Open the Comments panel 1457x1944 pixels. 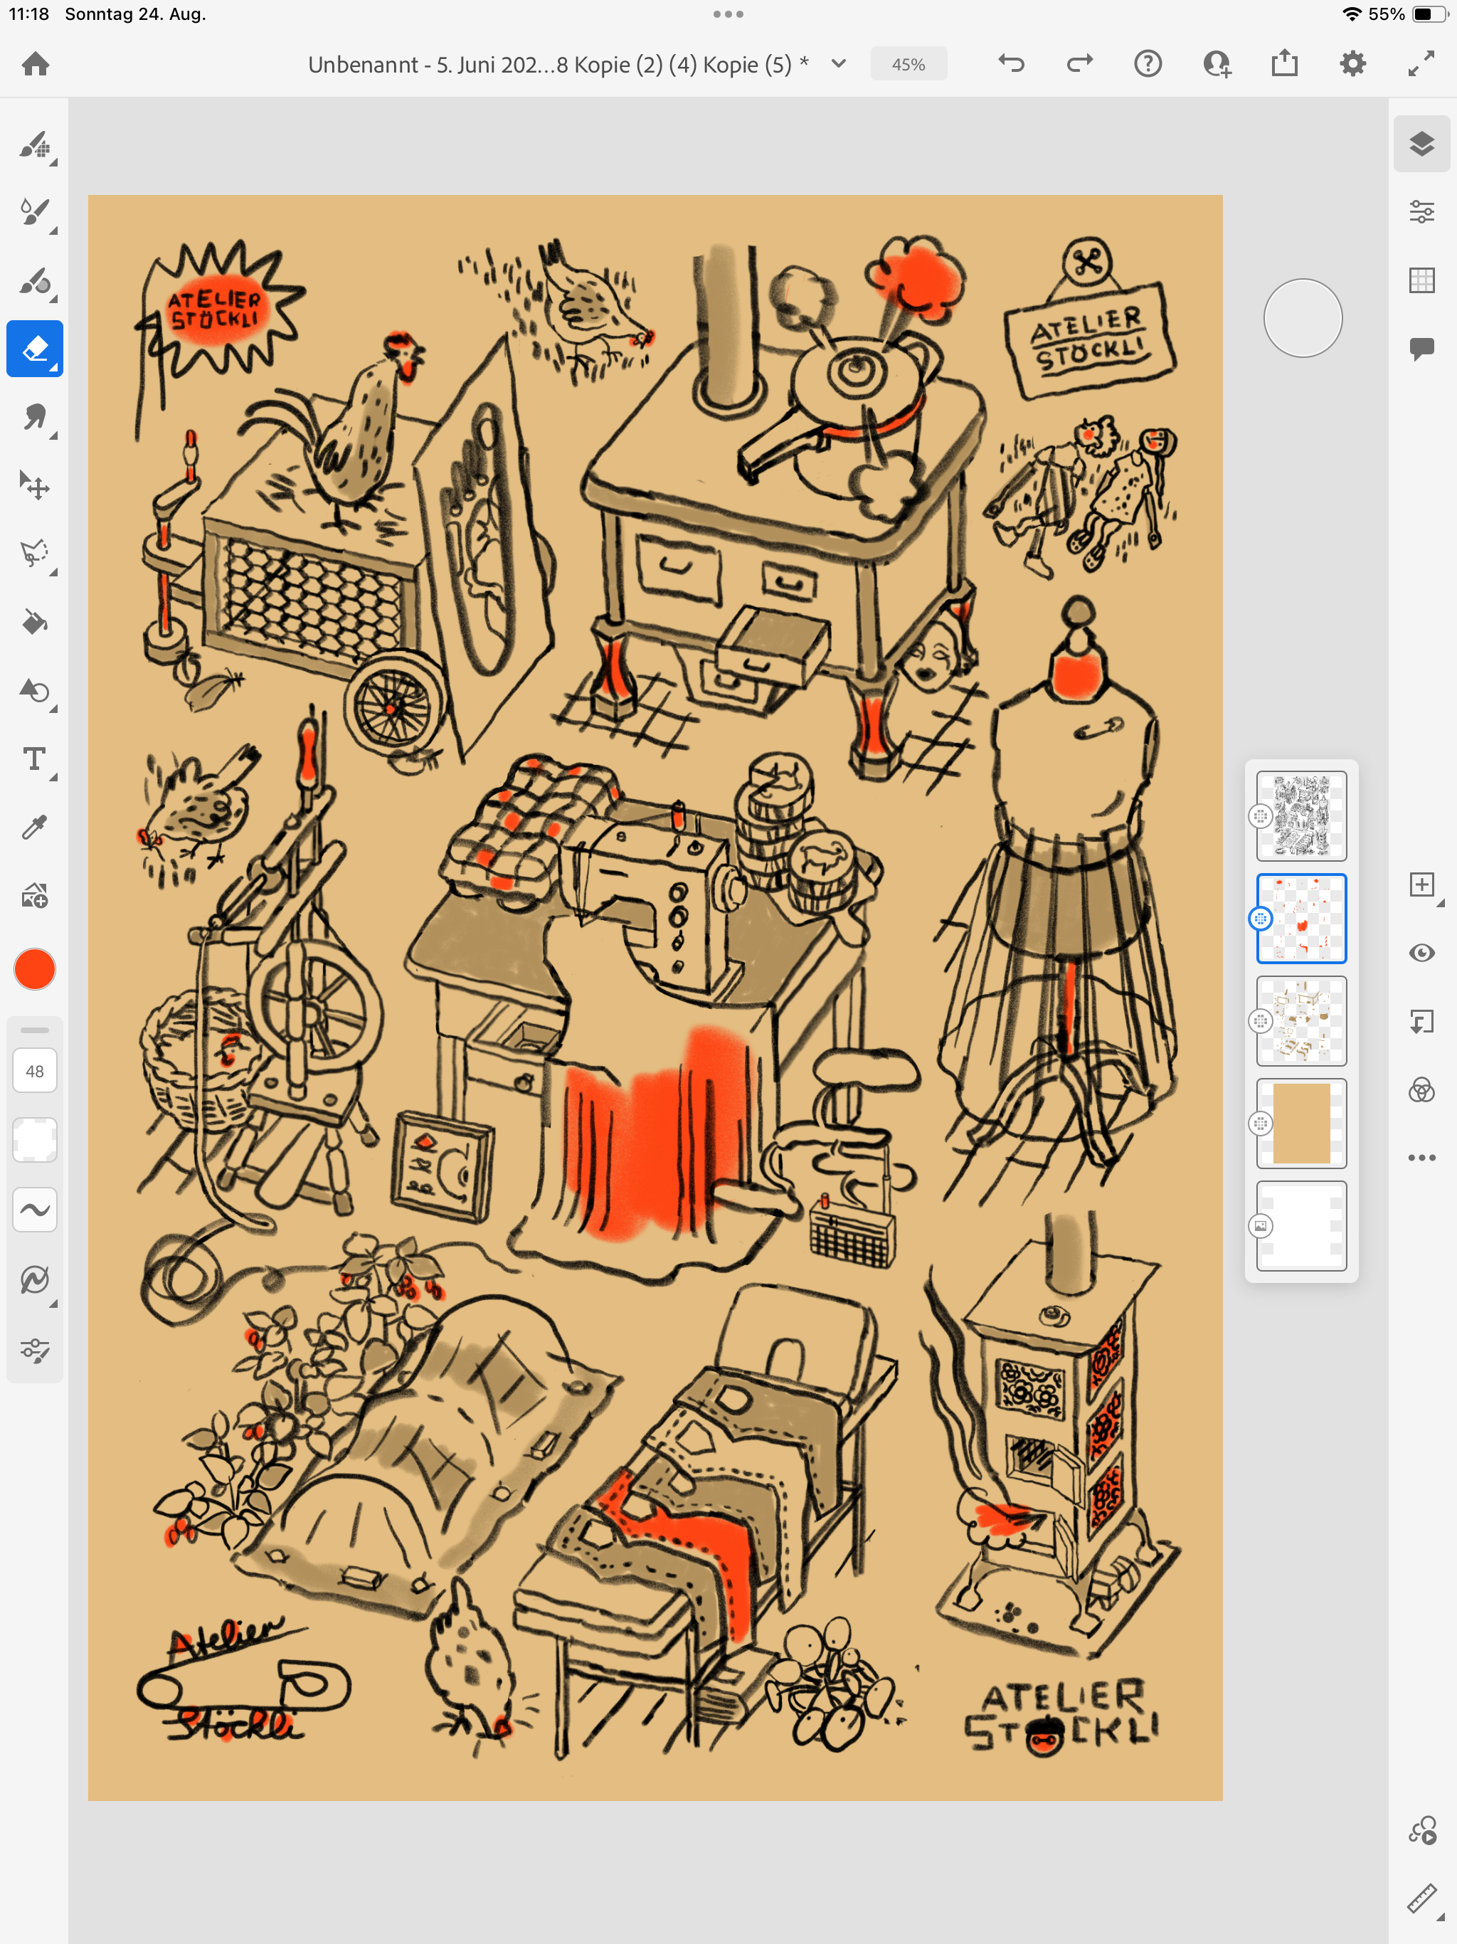coord(1421,348)
